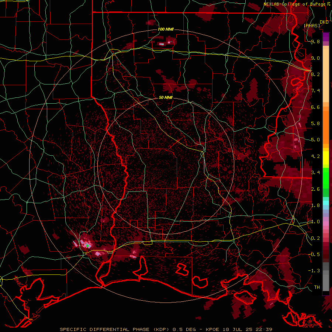Click the '100 NMI' range ring label

(166, 29)
